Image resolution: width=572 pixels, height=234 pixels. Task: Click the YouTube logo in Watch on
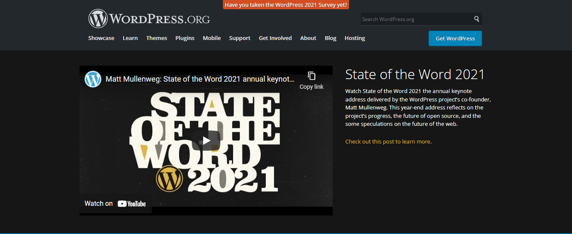point(132,204)
